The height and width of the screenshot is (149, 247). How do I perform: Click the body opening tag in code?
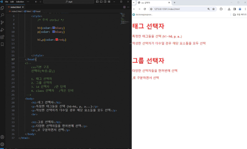tap(30, 99)
